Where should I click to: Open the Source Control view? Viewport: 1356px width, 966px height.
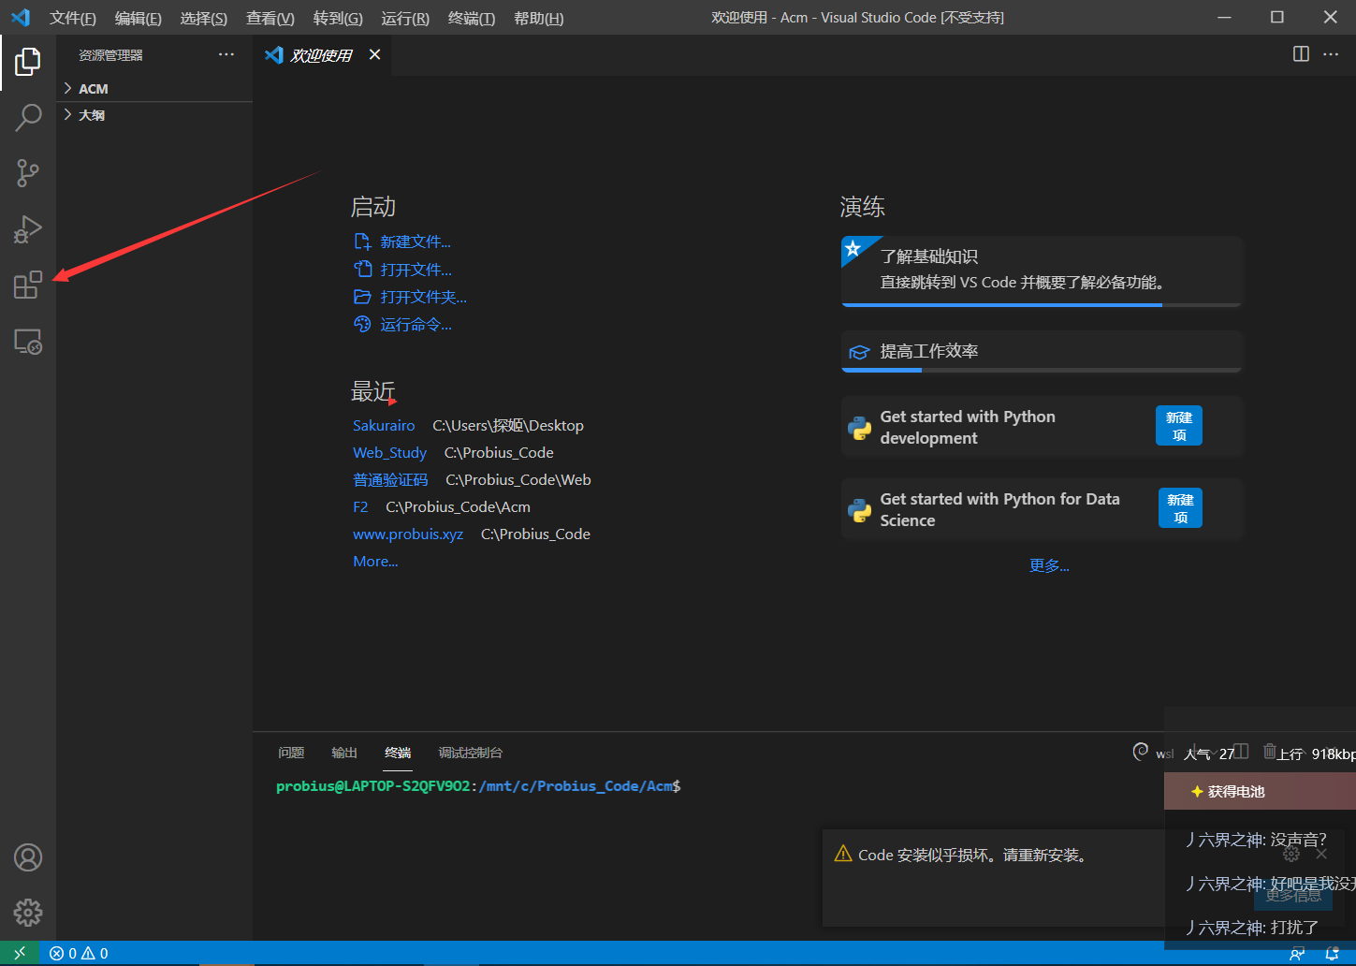pyautogui.click(x=28, y=173)
